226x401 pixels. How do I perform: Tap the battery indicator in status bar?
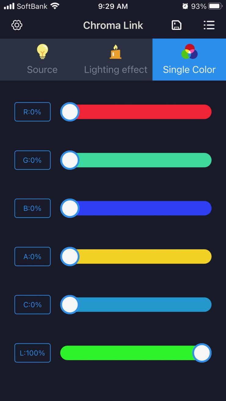(x=216, y=6)
